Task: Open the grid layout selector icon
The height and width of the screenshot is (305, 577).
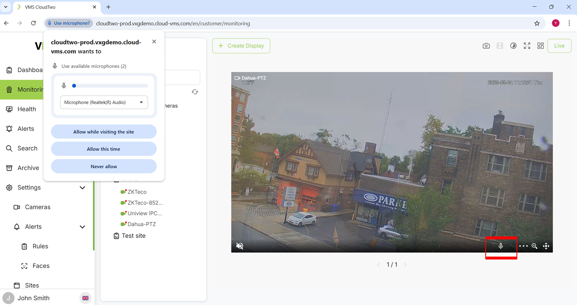Action: click(540, 46)
